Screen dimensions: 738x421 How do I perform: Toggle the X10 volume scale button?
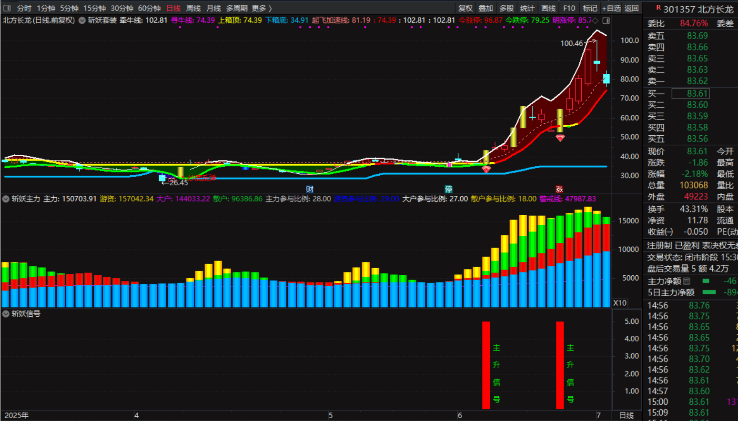pyautogui.click(x=620, y=303)
